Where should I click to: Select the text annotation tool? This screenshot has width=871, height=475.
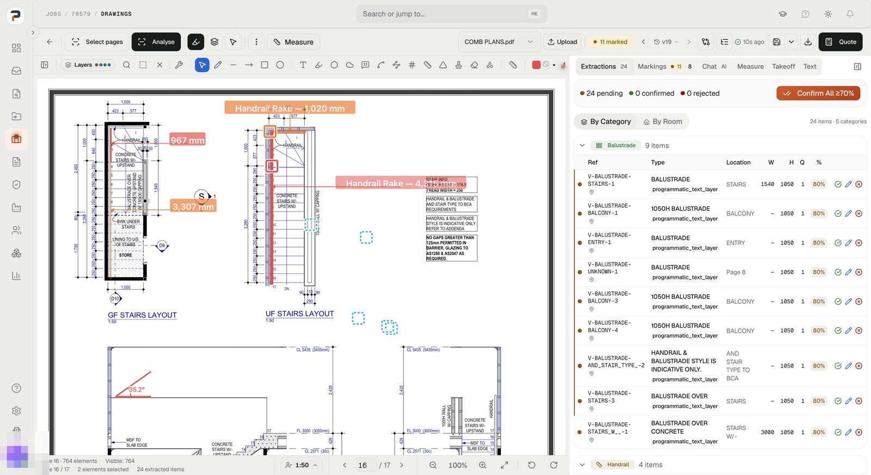(x=303, y=65)
